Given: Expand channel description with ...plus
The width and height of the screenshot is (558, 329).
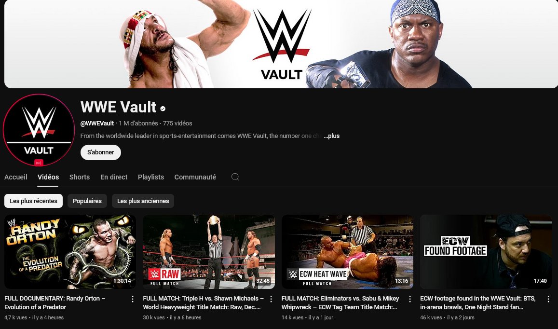Looking at the screenshot, I should (x=332, y=136).
